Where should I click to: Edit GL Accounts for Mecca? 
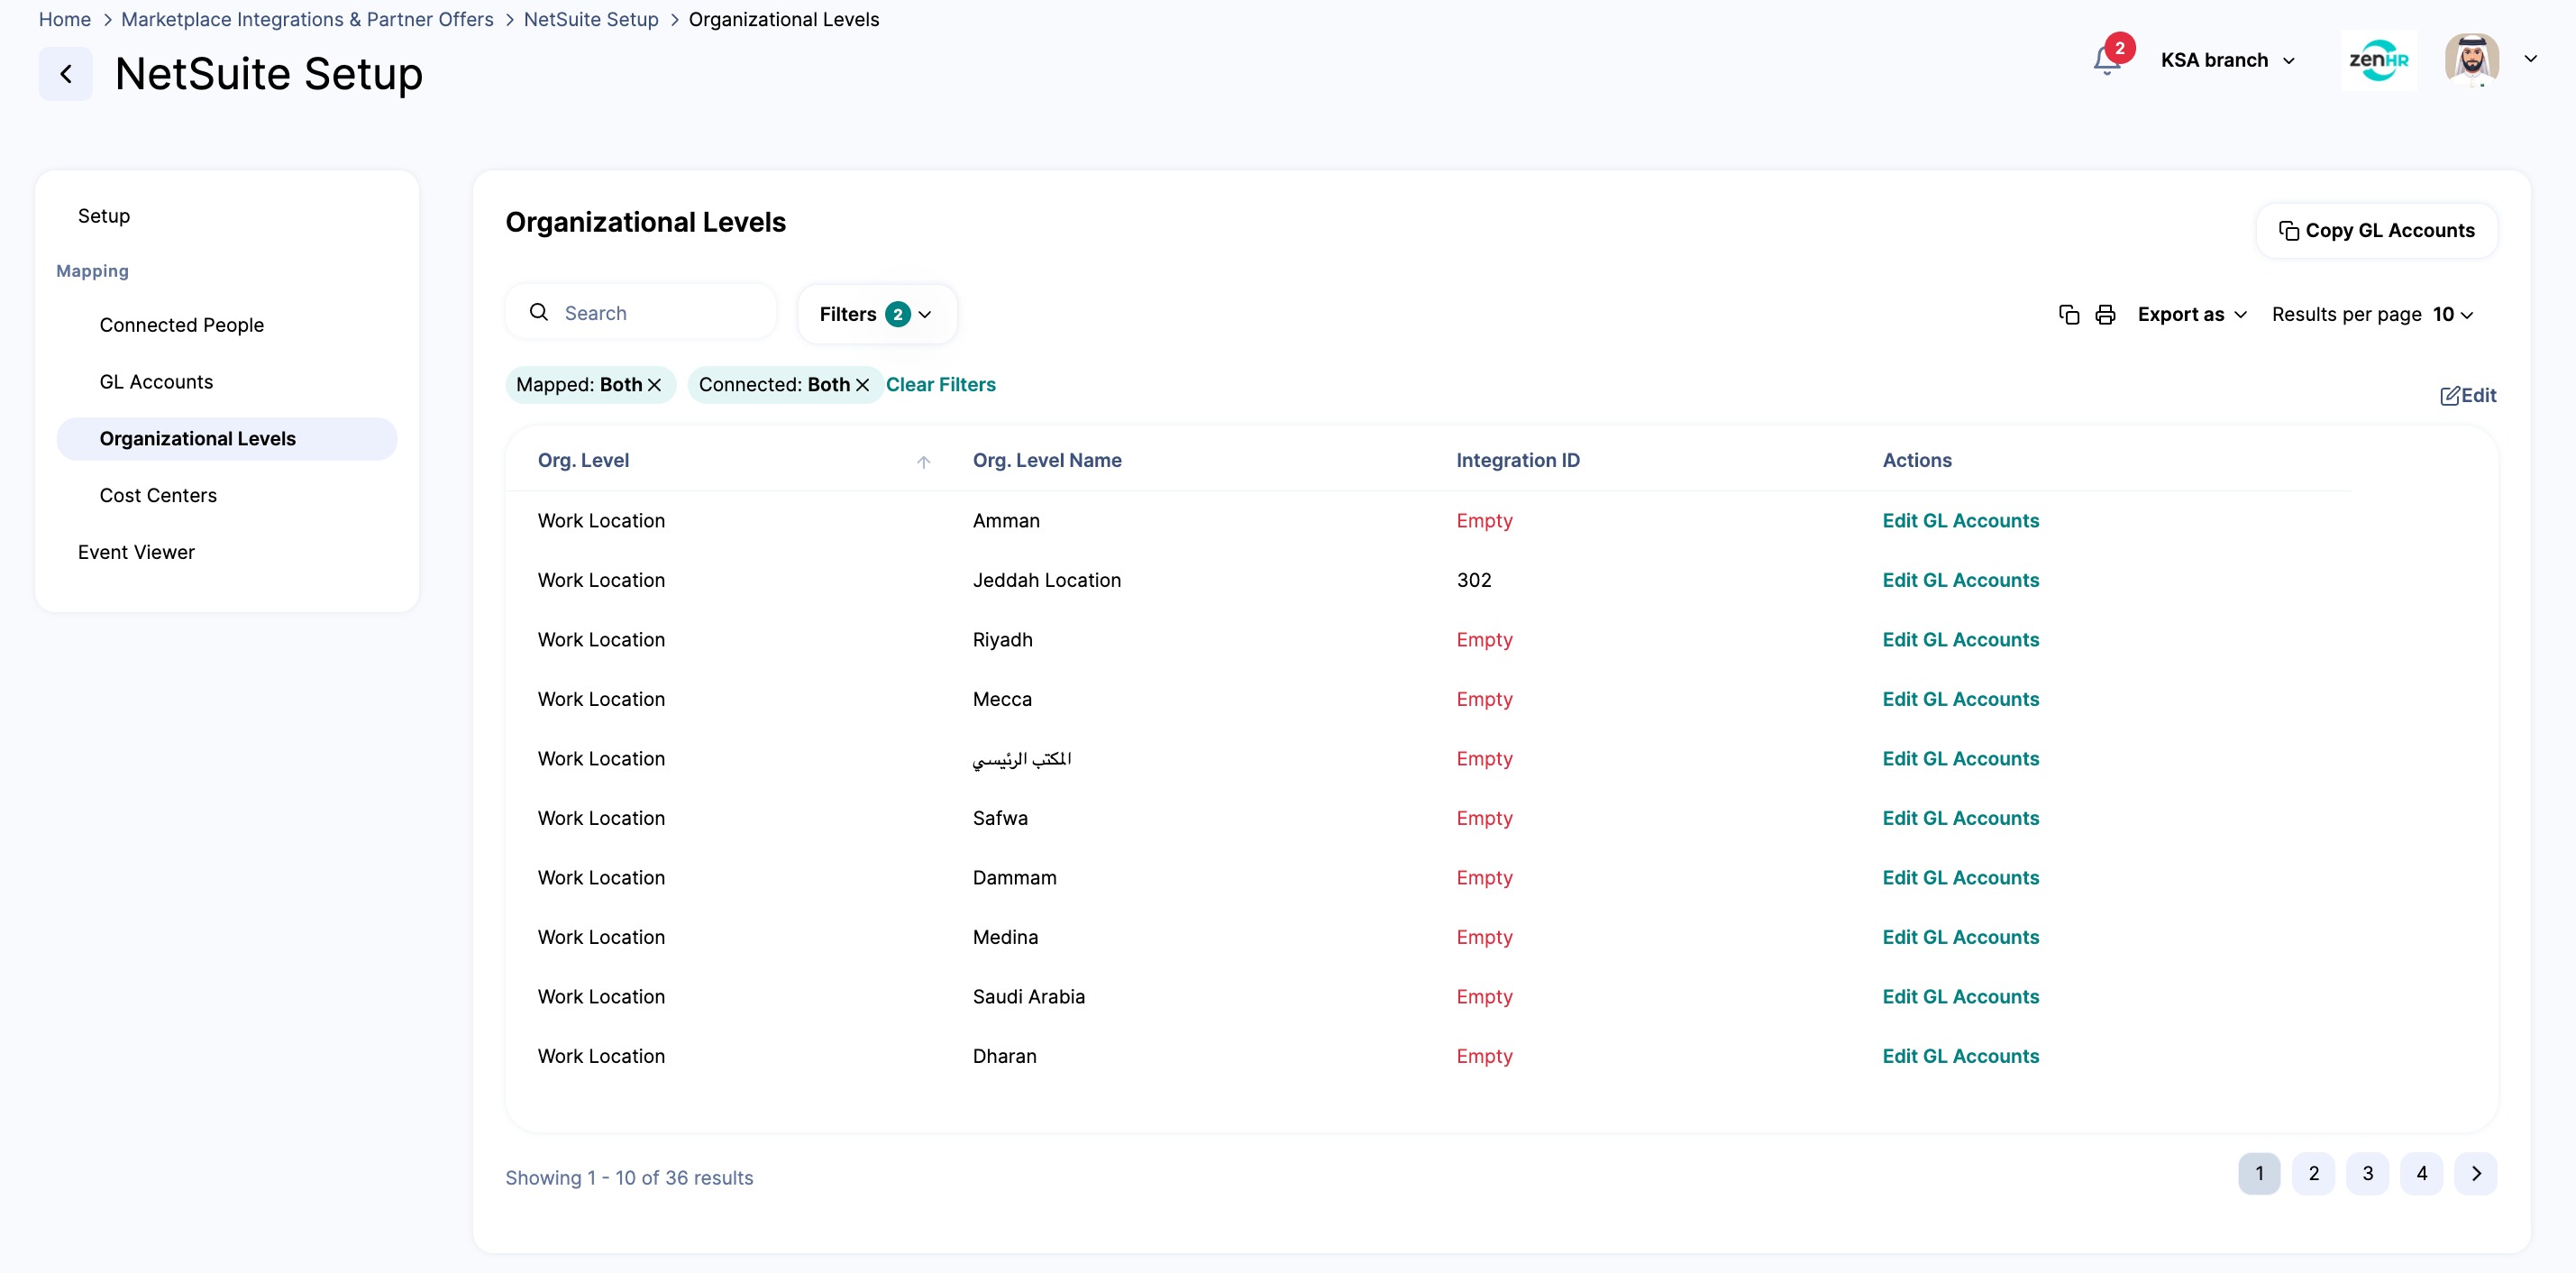(x=1960, y=699)
